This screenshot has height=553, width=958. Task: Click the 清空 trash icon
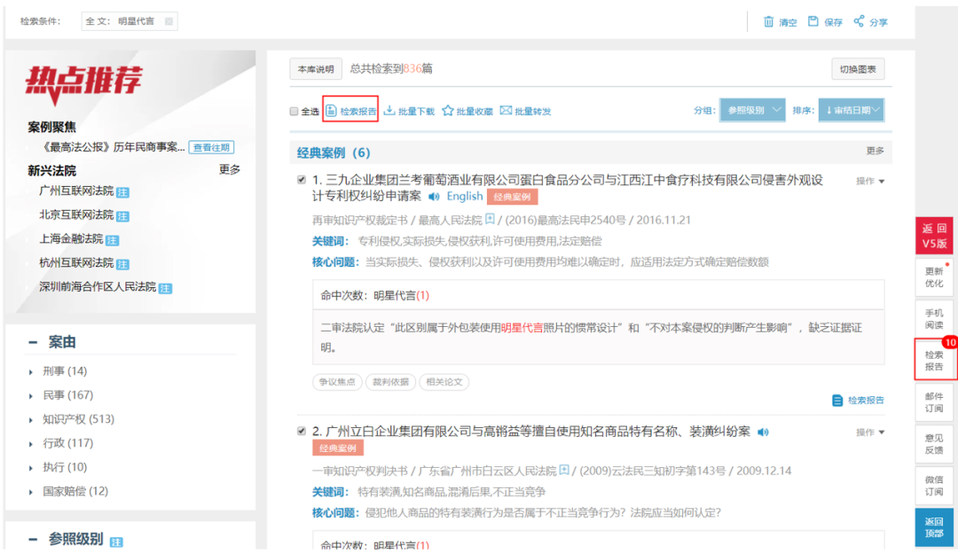tap(768, 21)
